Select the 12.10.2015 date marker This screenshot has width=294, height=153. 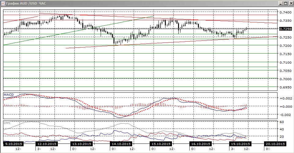47,144
